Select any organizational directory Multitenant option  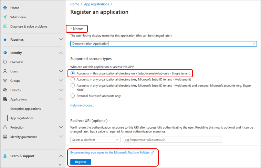pyautogui.click(x=73, y=79)
